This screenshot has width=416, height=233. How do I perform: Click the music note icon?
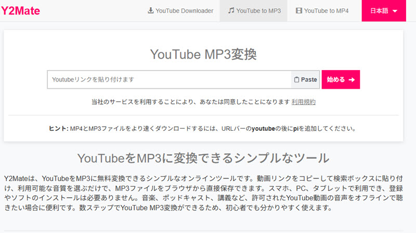[x=231, y=10]
